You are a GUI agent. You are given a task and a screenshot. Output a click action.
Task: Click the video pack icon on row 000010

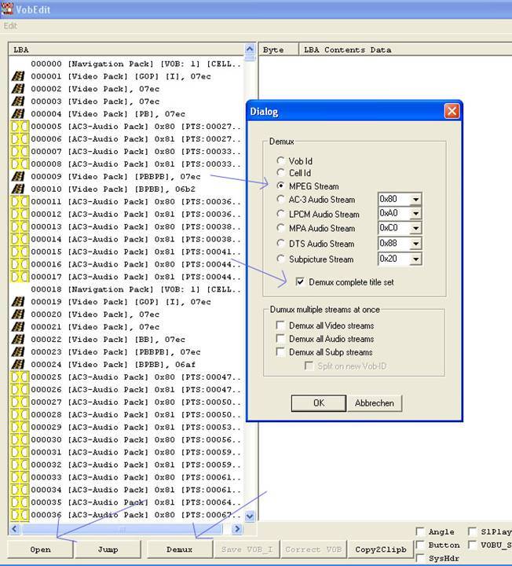click(x=18, y=189)
